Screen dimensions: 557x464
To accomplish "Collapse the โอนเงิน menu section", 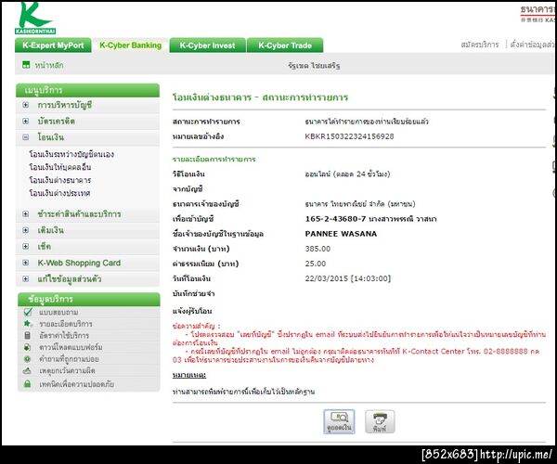I will tap(26, 137).
